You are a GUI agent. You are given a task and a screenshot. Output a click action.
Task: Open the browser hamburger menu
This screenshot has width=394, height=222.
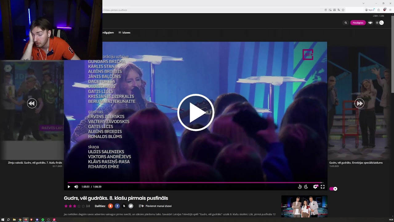(x=390, y=10)
